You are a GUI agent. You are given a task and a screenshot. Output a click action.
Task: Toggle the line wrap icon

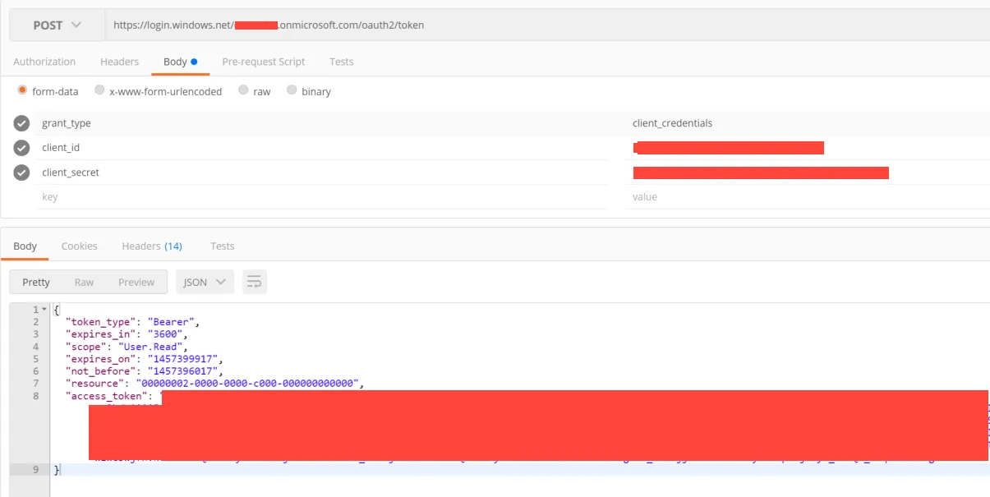[x=255, y=282]
